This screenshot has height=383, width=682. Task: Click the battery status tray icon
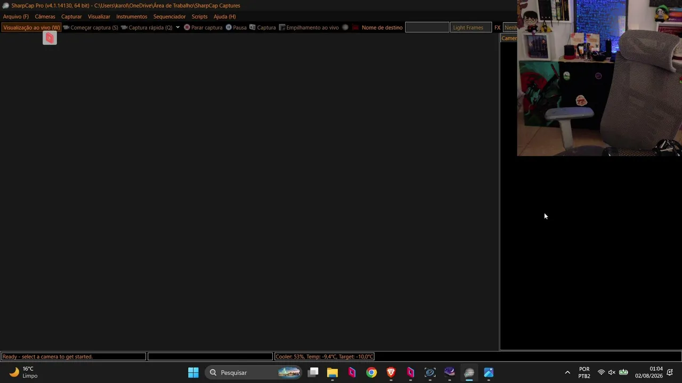click(x=623, y=372)
